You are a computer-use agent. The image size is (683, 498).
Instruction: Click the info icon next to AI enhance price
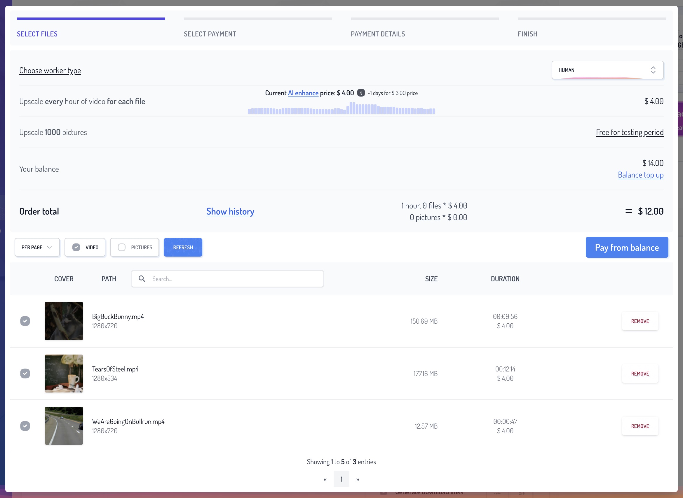[x=361, y=93]
